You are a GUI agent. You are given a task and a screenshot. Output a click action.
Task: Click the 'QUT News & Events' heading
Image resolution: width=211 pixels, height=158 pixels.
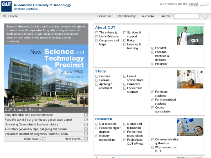[x=23, y=110]
